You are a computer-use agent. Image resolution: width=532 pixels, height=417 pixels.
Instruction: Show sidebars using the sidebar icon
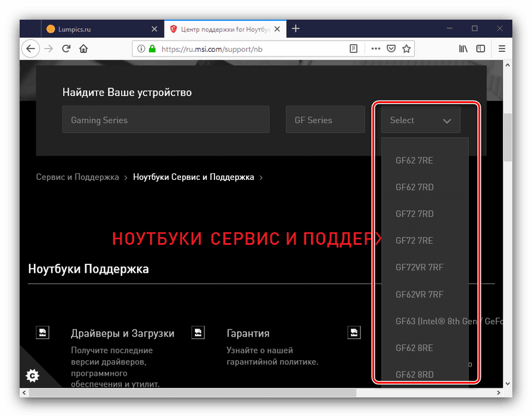tap(481, 49)
